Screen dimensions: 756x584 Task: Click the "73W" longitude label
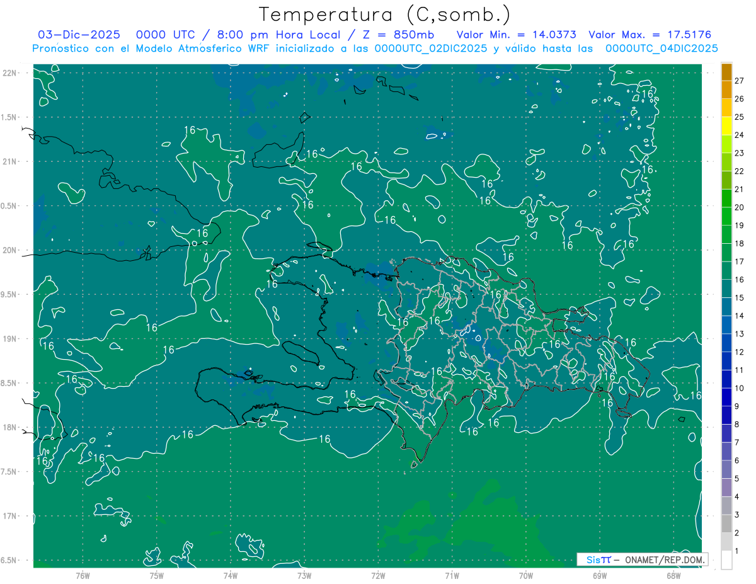coord(304,575)
